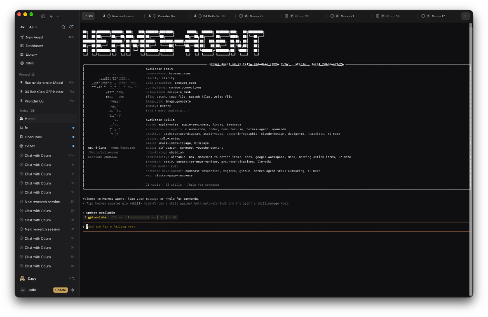Viewport: 488px width, 317px height.
Task: Open the All filter dropdown
Action: click(x=33, y=27)
